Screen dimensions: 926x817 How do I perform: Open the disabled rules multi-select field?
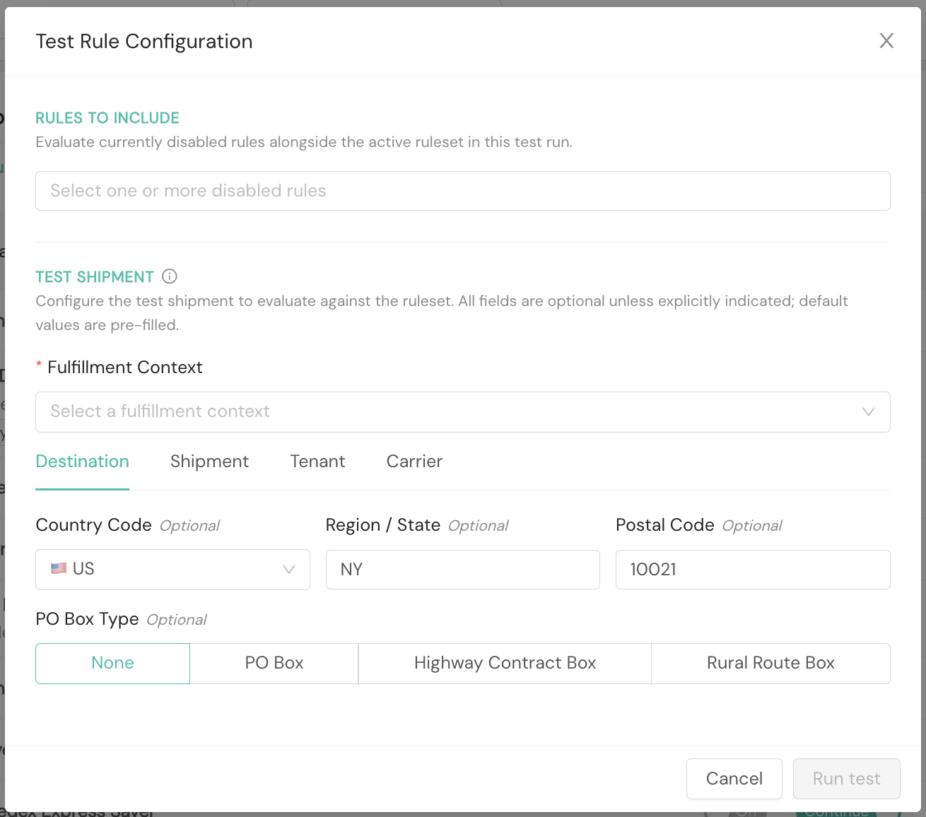(463, 191)
